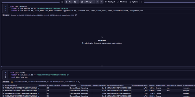Place cursor in 'fetch user.events' line
The height and width of the screenshot is (97, 195).
17,73
